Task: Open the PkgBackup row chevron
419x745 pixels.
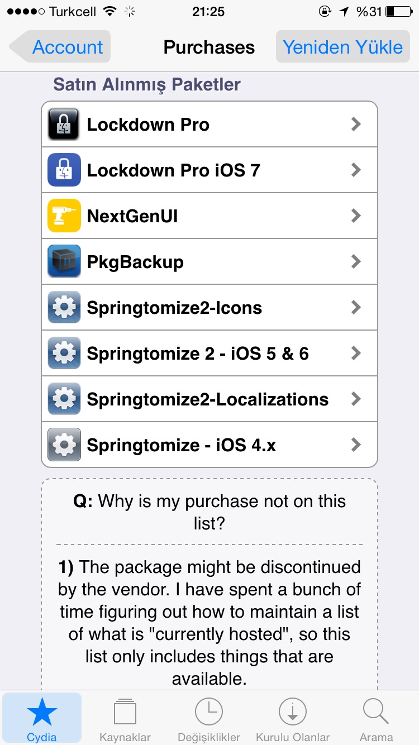Action: [x=356, y=261]
